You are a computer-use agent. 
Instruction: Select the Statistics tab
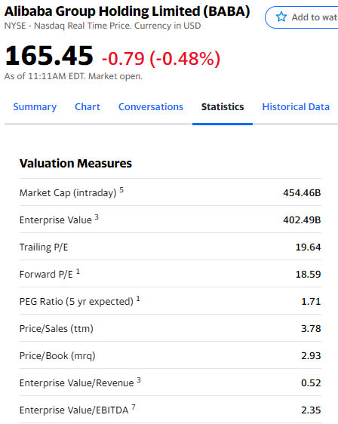[x=223, y=107]
